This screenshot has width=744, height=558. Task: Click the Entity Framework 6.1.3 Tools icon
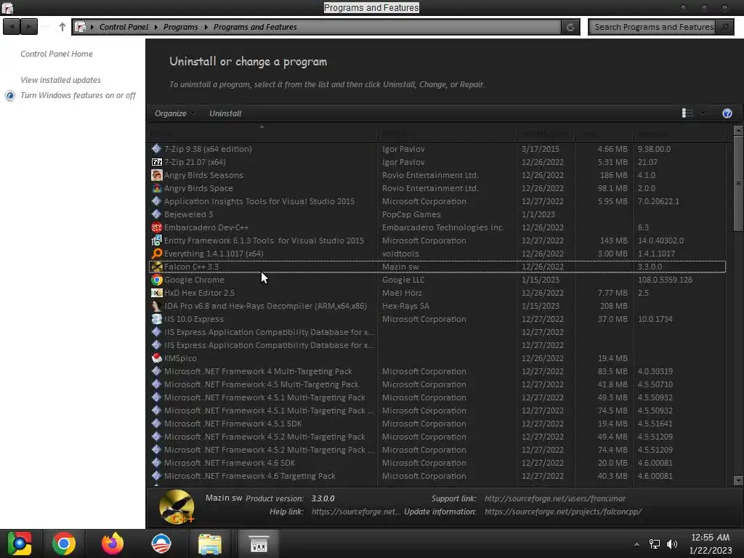click(x=157, y=240)
